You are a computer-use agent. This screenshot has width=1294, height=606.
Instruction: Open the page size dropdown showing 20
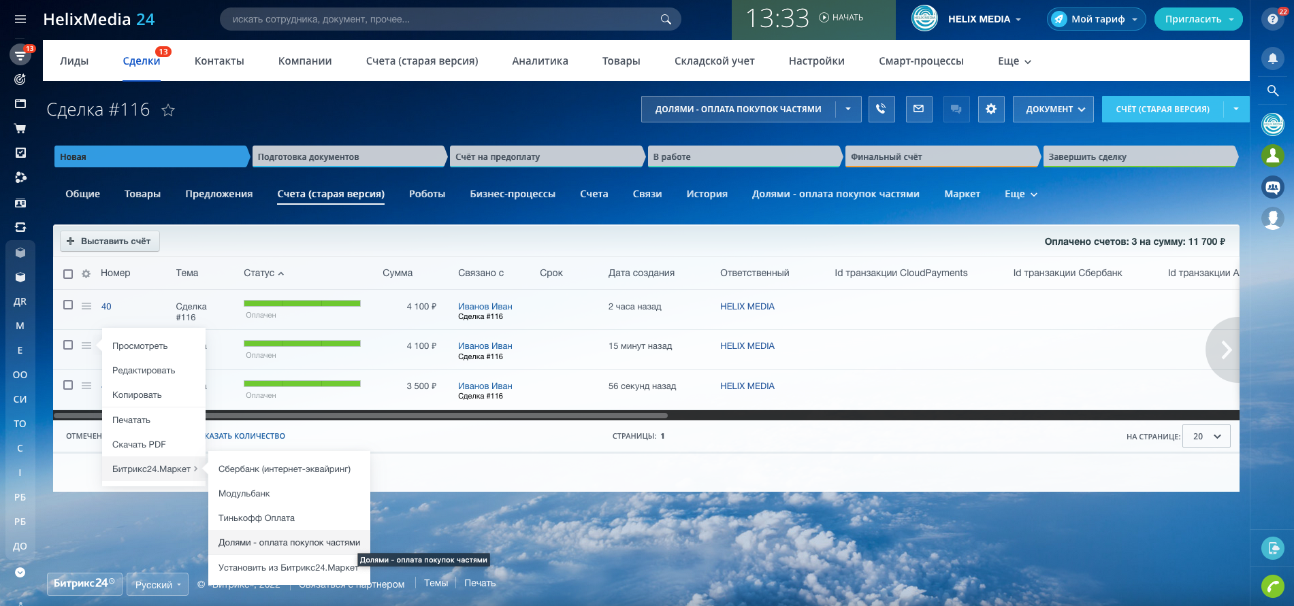[1206, 436]
